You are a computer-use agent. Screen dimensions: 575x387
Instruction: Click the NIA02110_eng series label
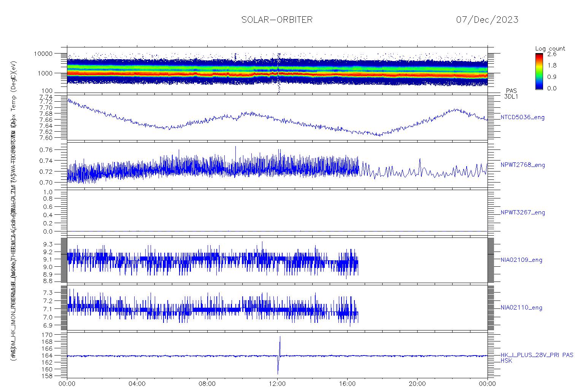pos(521,308)
